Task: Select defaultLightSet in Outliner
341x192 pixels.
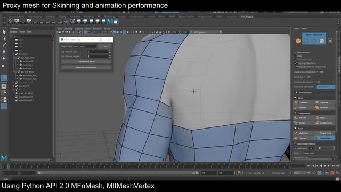Action: (26, 97)
